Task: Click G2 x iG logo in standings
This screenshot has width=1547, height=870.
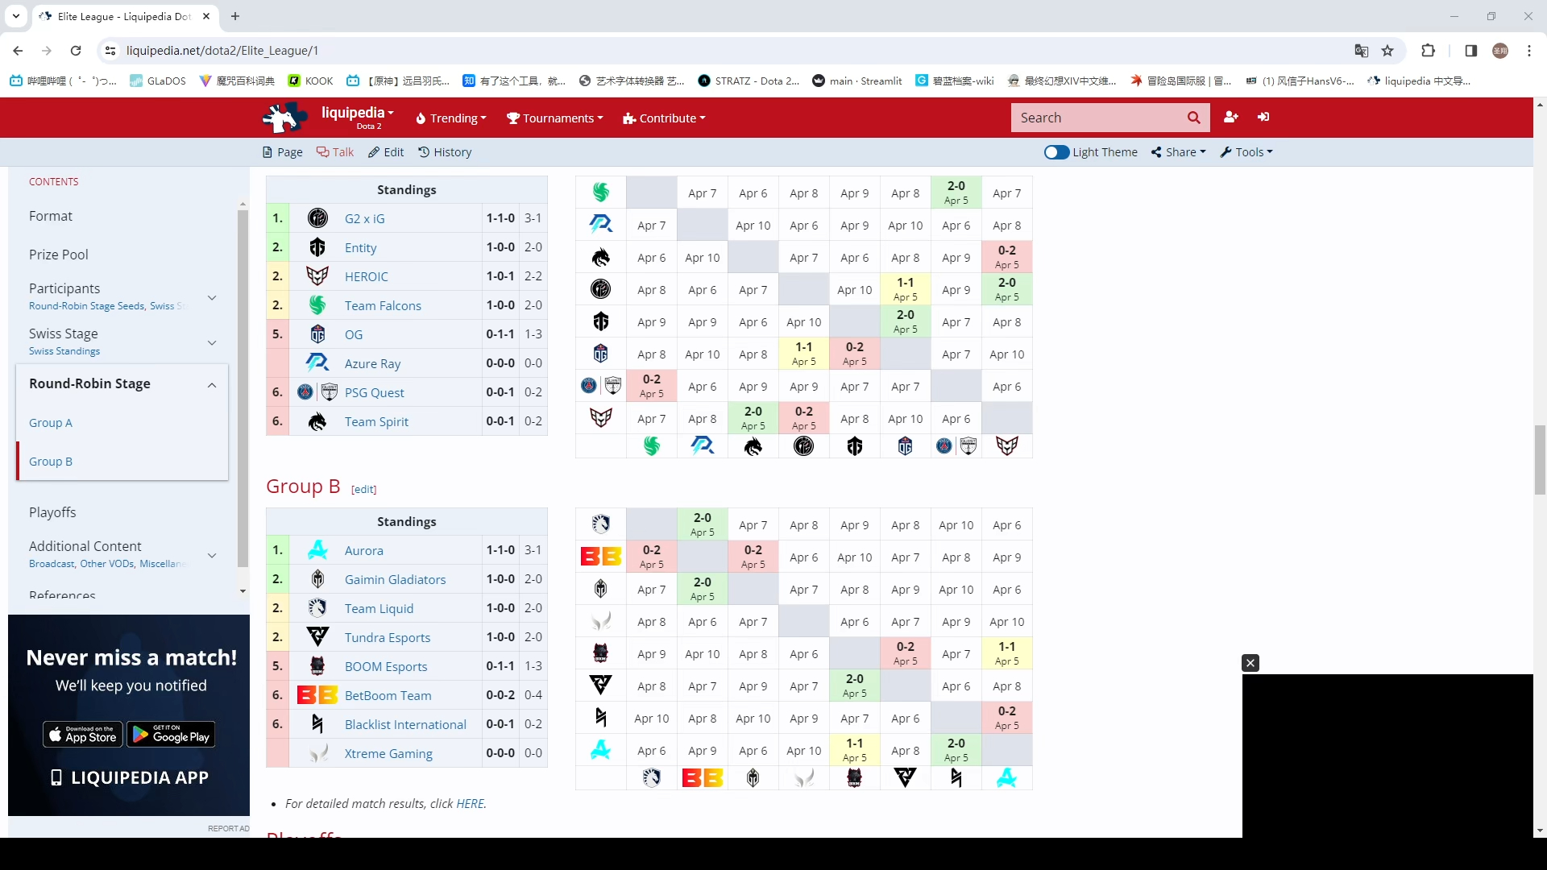Action: tap(317, 218)
